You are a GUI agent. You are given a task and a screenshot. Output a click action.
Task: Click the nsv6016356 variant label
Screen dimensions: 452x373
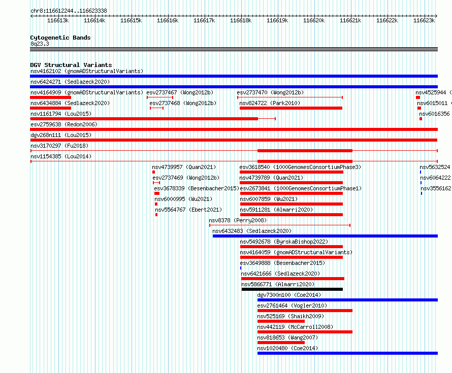pyautogui.click(x=434, y=114)
